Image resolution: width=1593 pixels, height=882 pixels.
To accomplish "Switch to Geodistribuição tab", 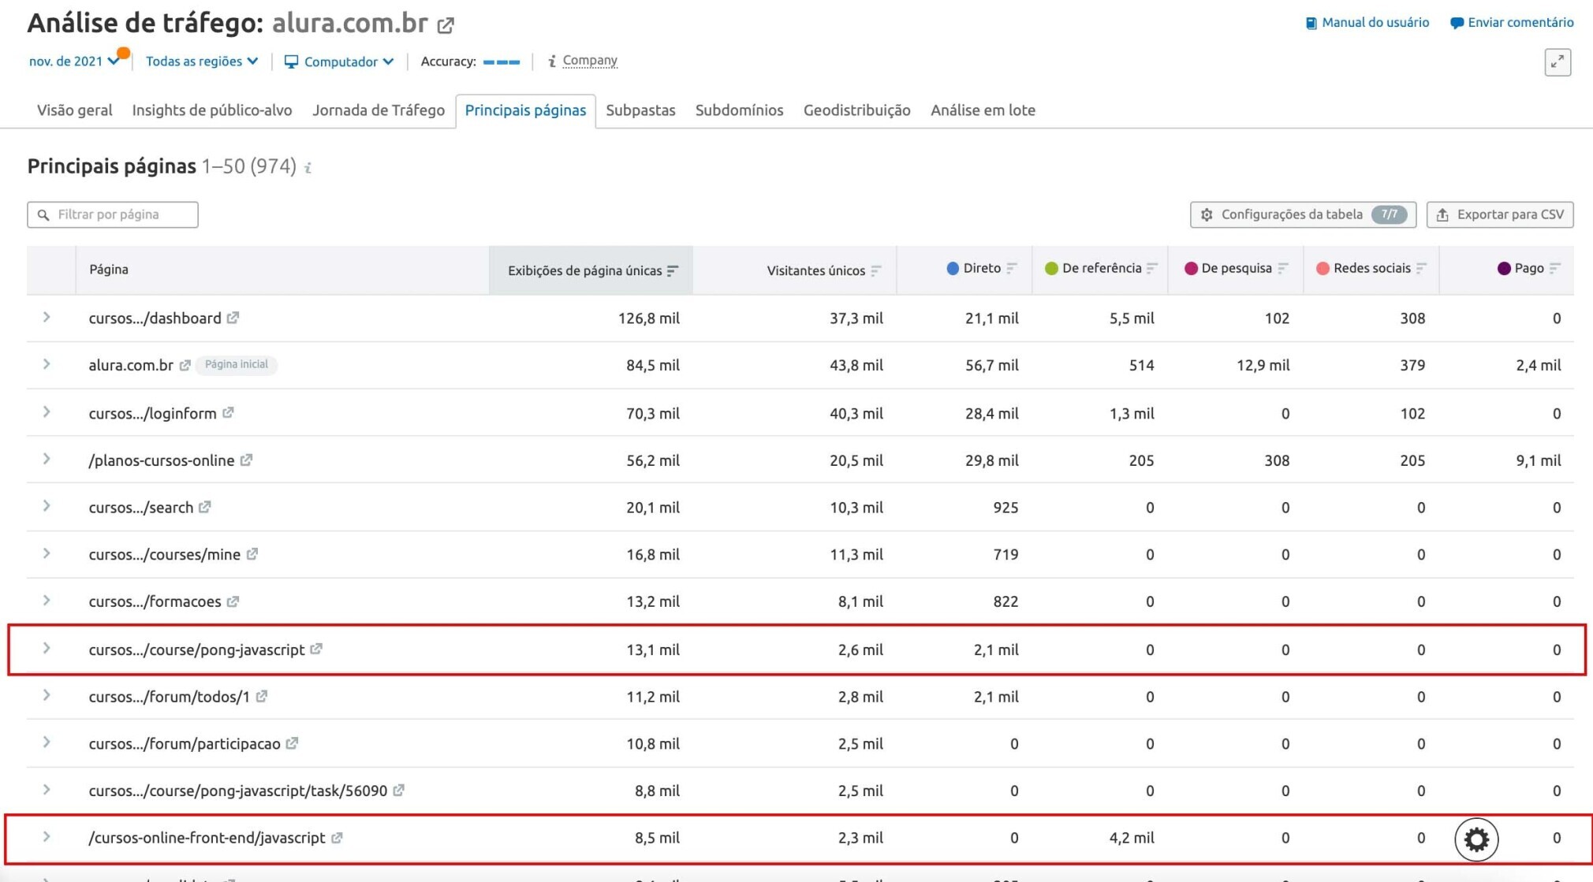I will click(x=856, y=110).
